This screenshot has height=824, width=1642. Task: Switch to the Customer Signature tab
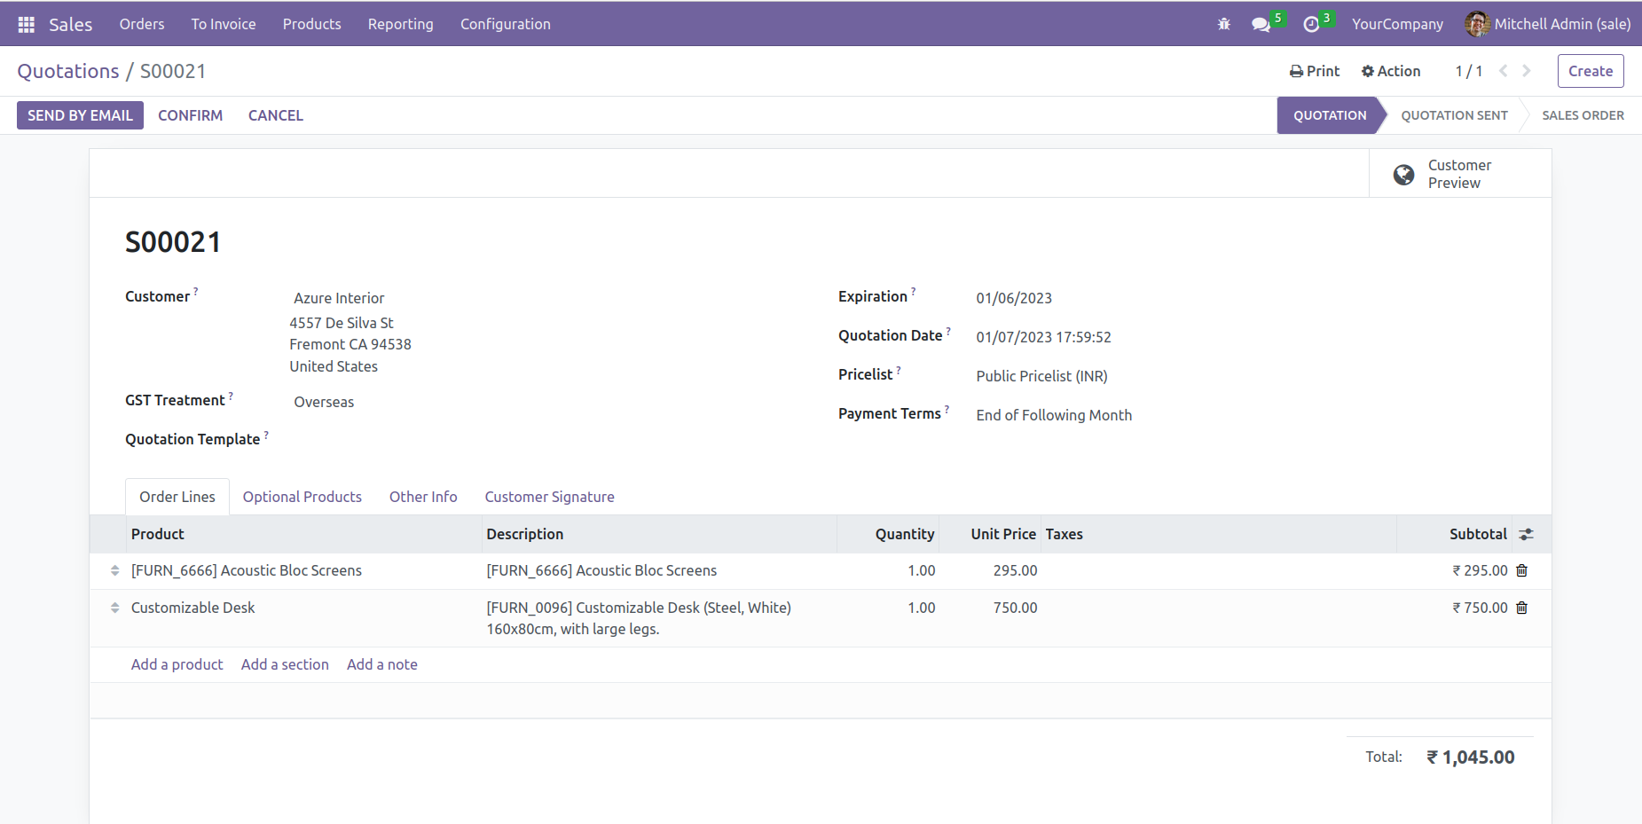[549, 497]
